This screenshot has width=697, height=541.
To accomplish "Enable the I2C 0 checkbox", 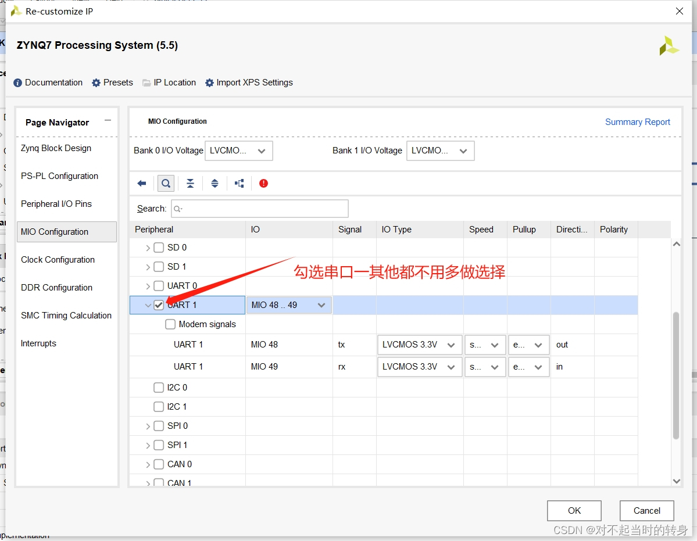I will [x=159, y=388].
